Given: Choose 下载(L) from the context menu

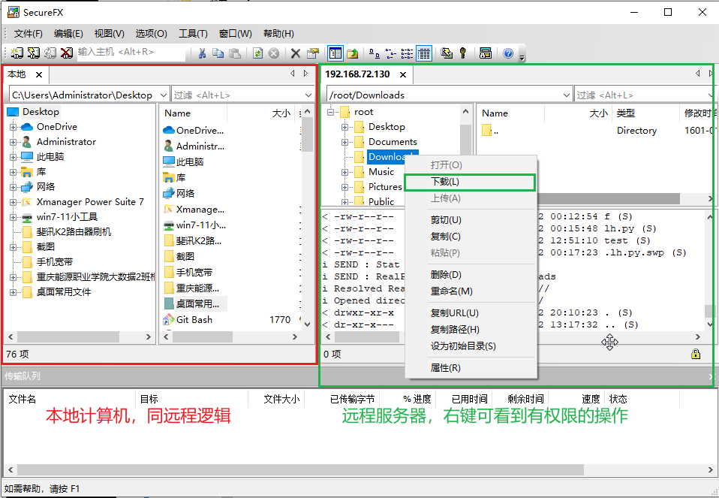Looking at the screenshot, I should [x=470, y=182].
